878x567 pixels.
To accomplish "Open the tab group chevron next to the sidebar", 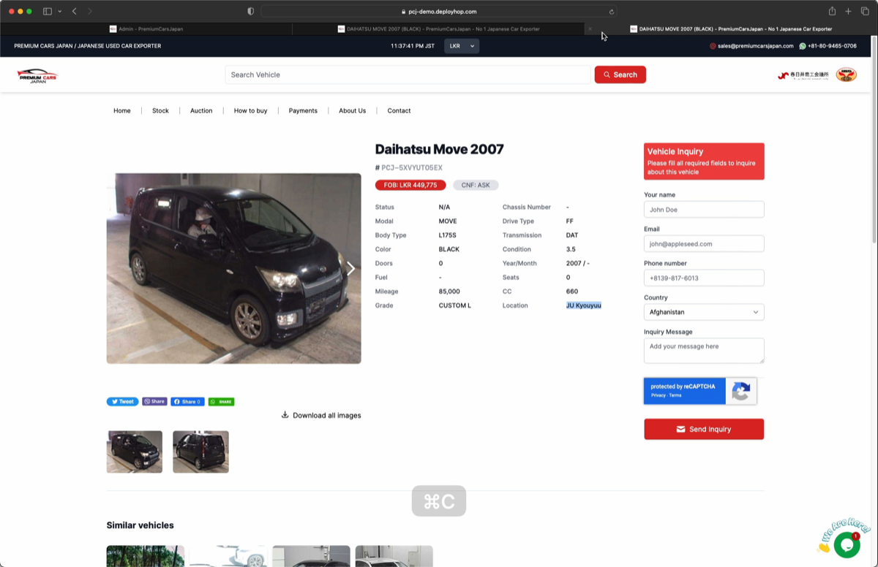I will pyautogui.click(x=60, y=12).
